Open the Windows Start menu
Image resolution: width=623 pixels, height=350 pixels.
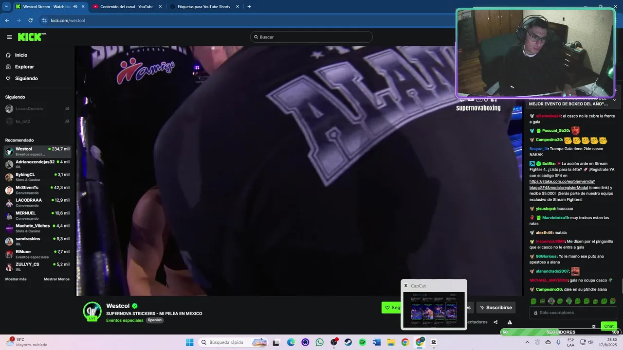pos(190,342)
